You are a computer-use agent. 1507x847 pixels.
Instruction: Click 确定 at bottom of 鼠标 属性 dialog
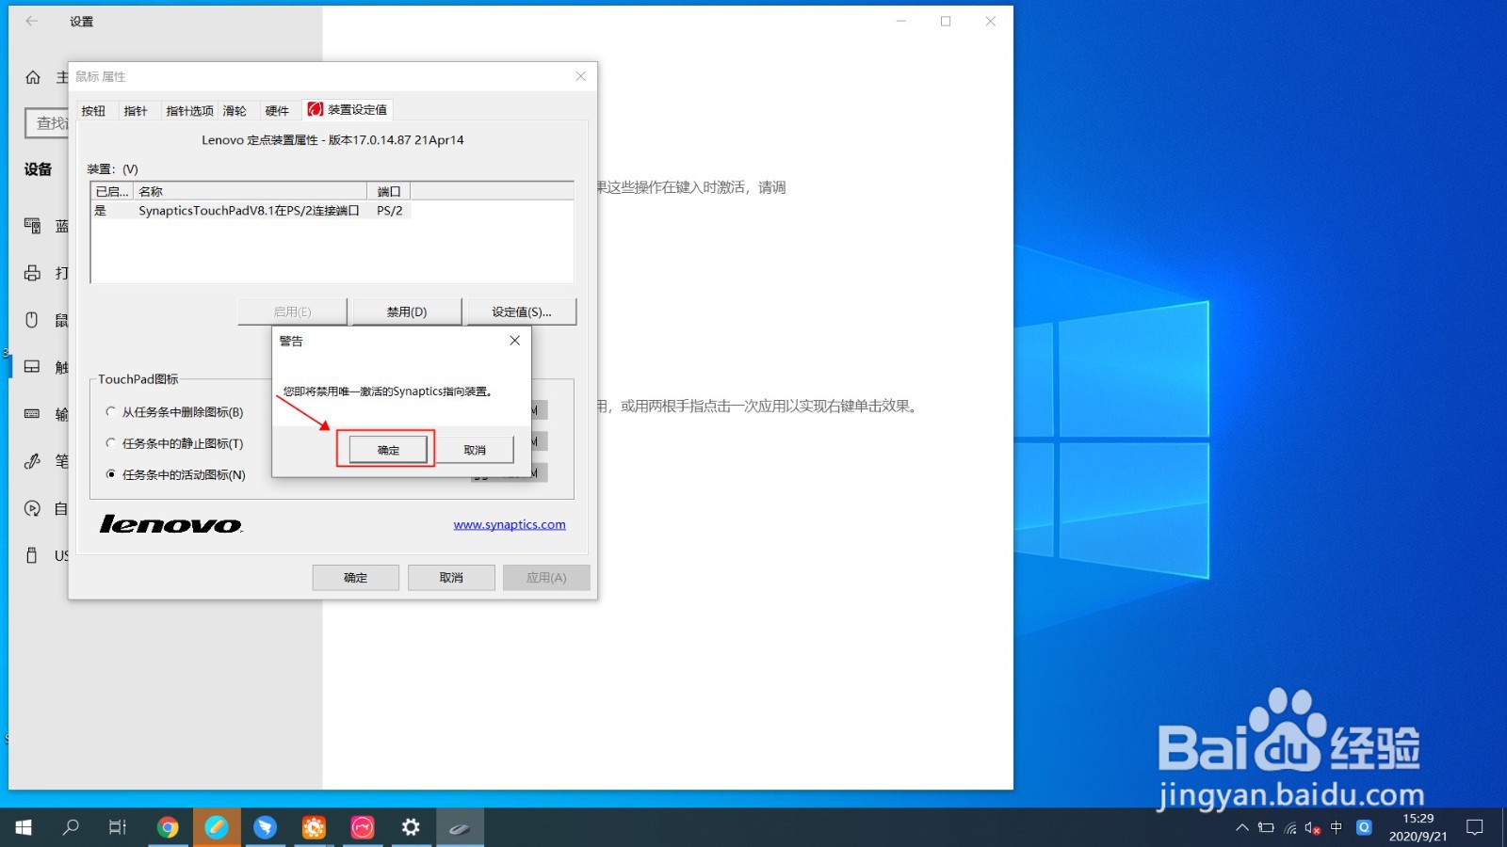point(356,578)
